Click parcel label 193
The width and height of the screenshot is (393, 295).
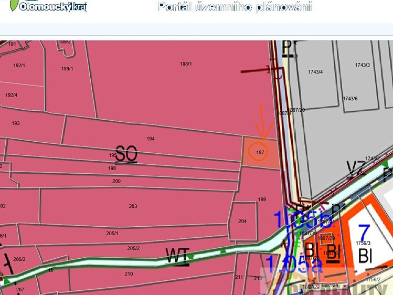(16, 123)
